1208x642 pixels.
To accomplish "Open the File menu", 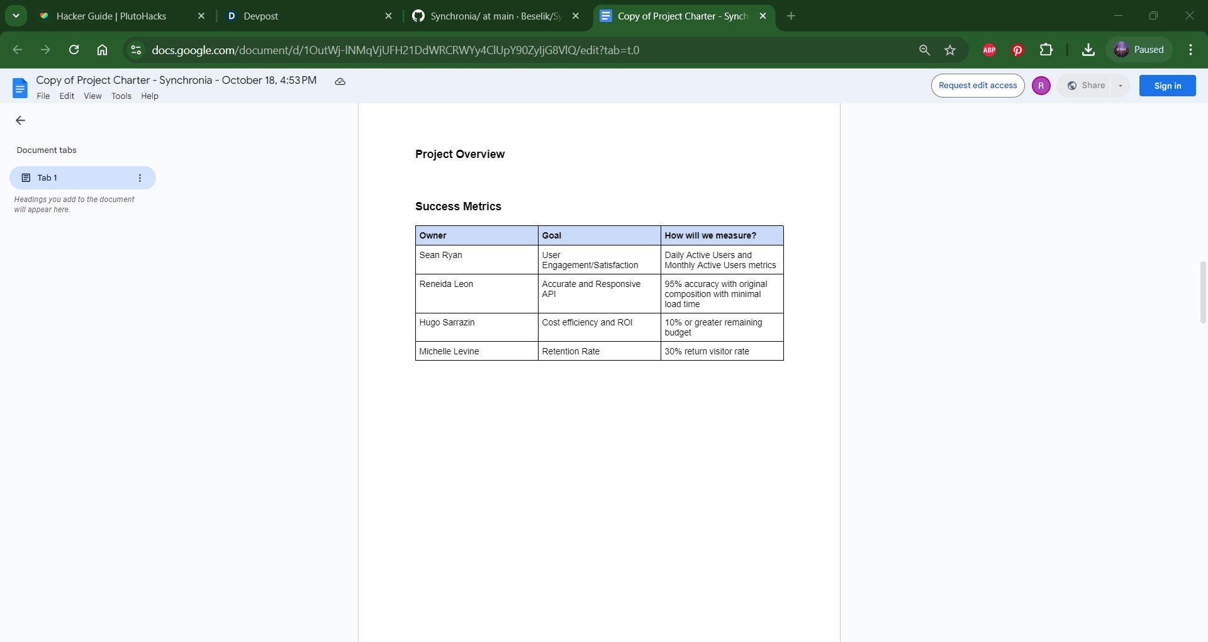I will (x=43, y=96).
